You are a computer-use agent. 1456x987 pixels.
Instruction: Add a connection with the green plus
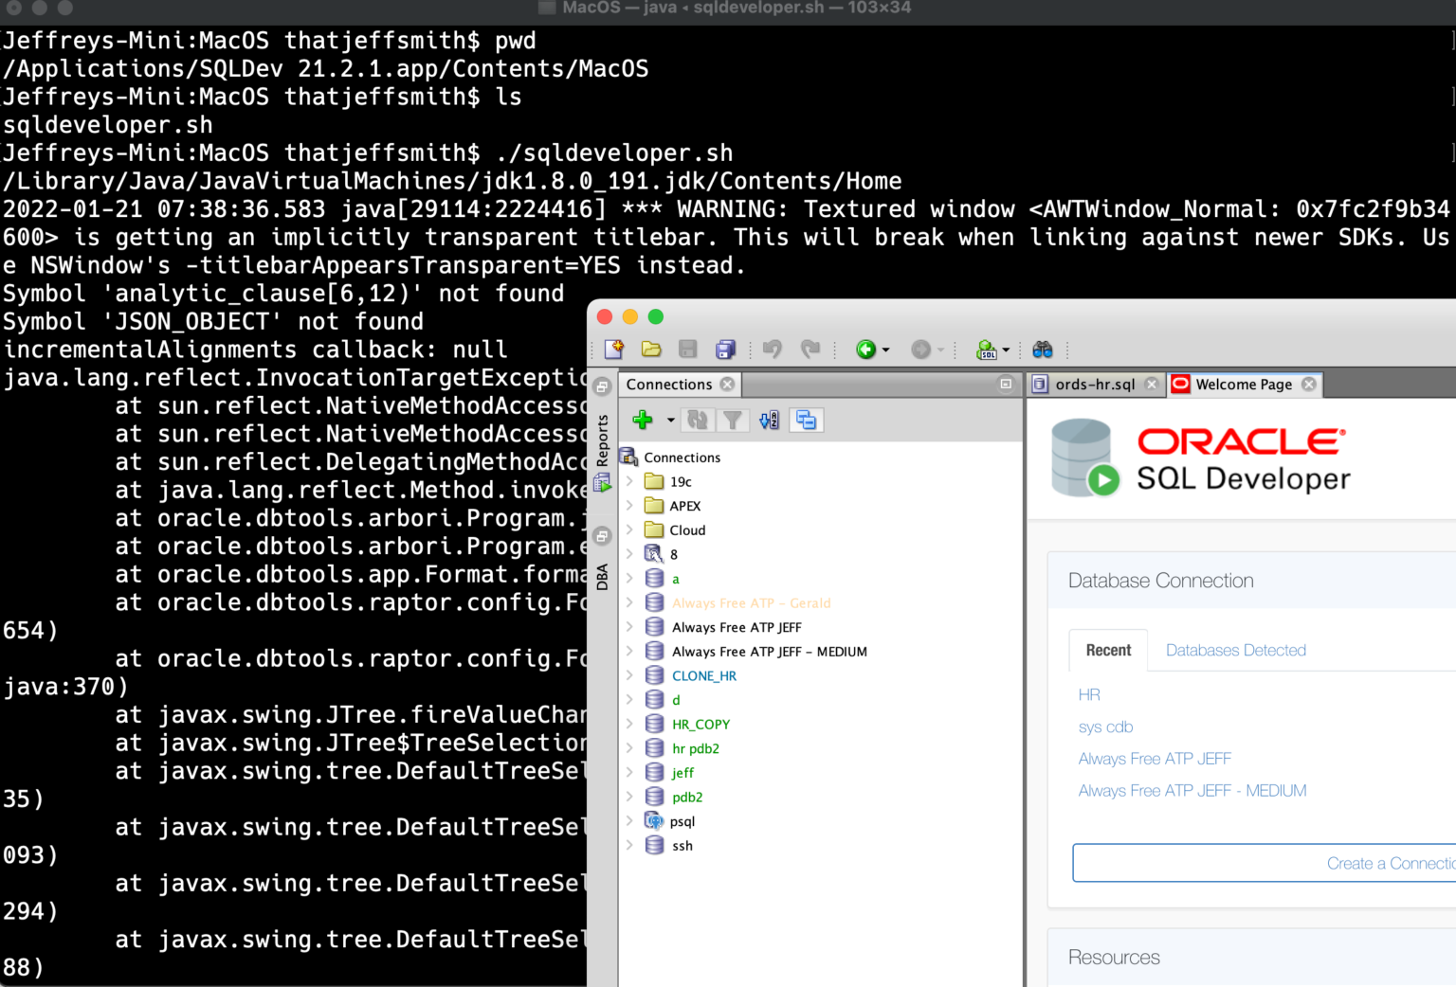[643, 420]
